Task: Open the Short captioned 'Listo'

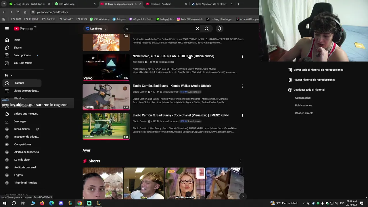Action: point(144,183)
